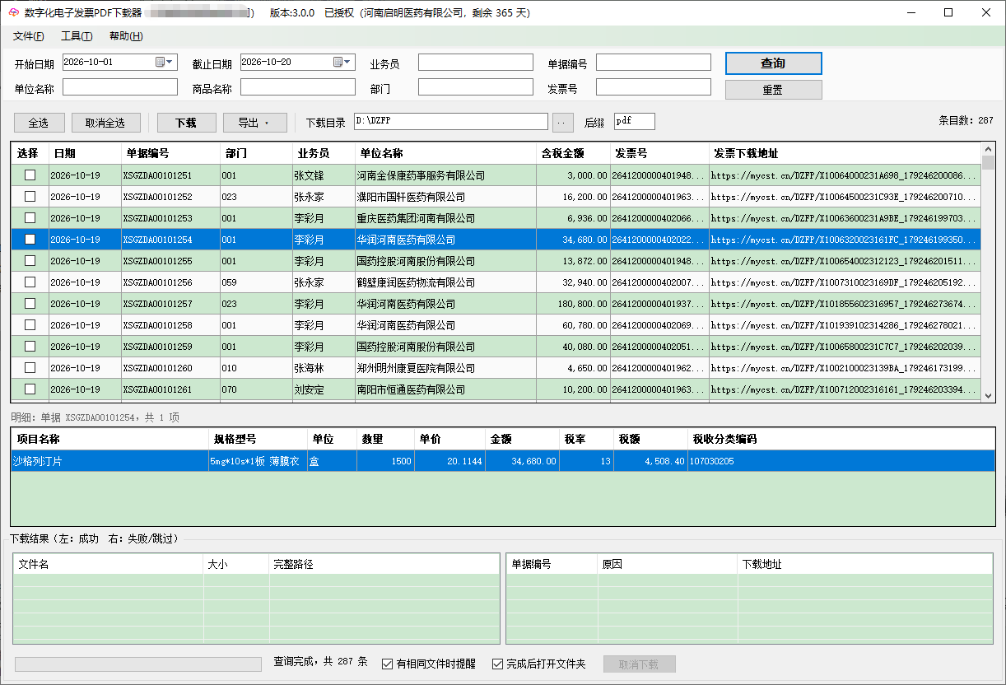Image resolution: width=1006 pixels, height=685 pixels.
Task: Click amount cell 180,800.00
Action: click(x=573, y=304)
